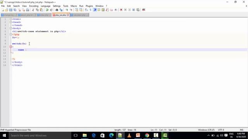This screenshot has width=248, height=139.
Task: Collapse the <?php fold marker on line 6
Action: [x=11, y=34]
